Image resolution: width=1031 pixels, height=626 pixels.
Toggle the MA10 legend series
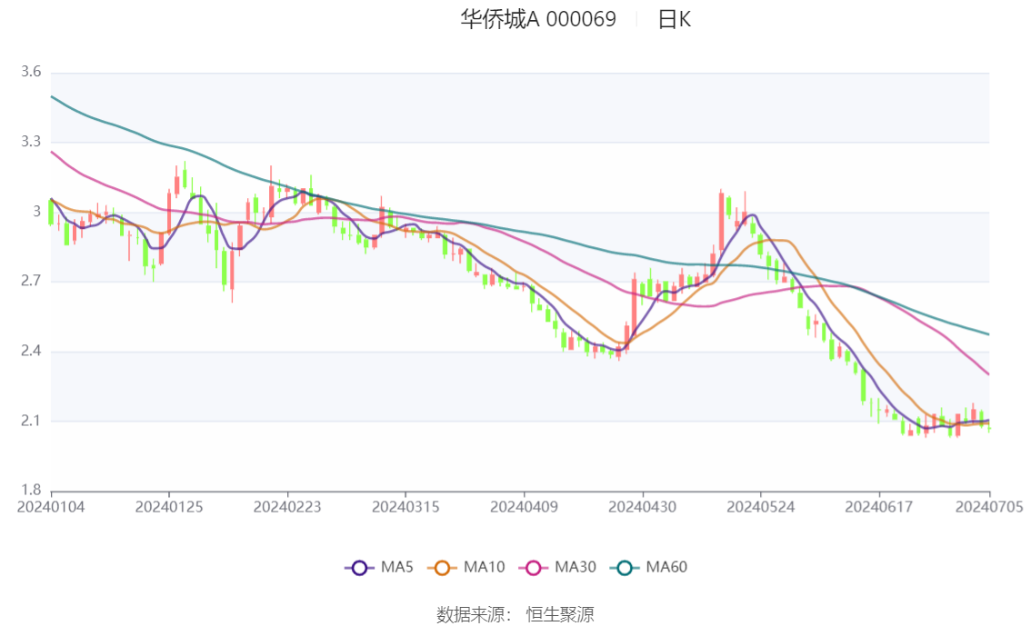[466, 568]
